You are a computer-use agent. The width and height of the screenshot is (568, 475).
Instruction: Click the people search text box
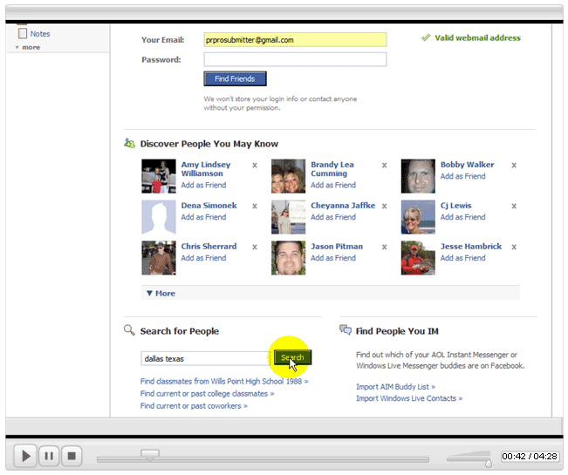tap(205, 358)
